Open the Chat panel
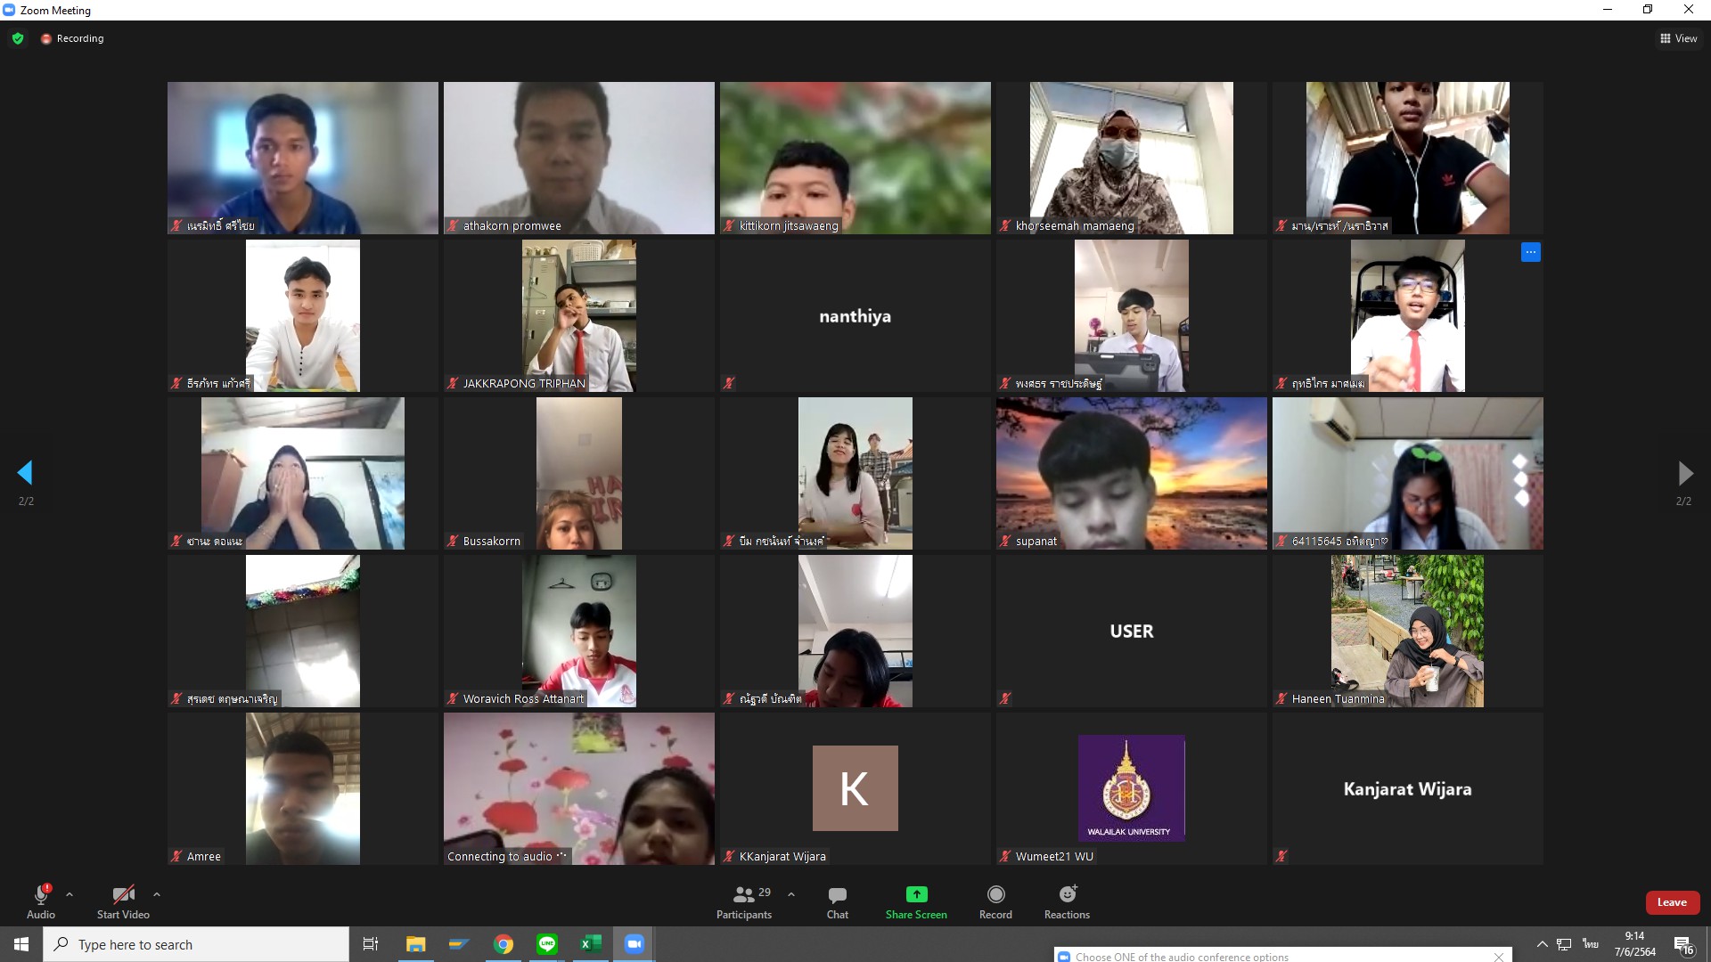1711x962 pixels. [x=837, y=901]
